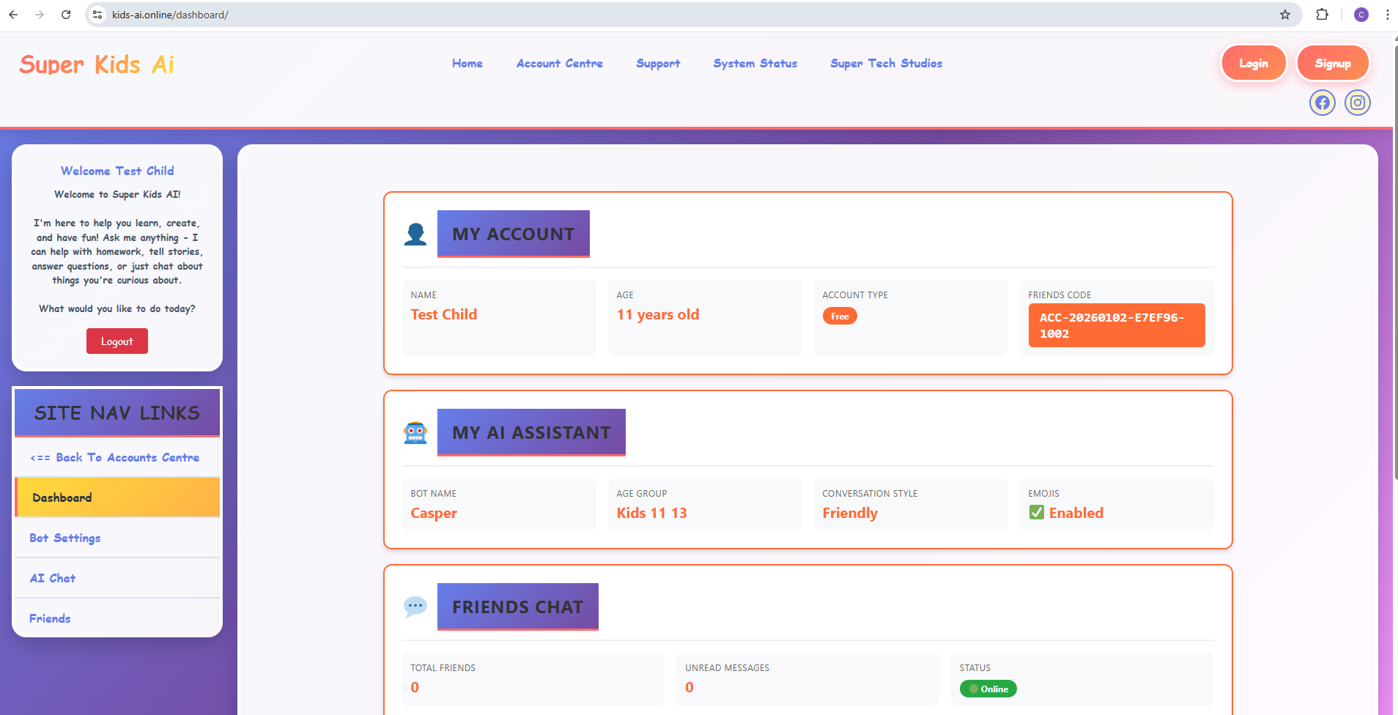Open Bot Settings in the sidebar
Image resolution: width=1398 pixels, height=715 pixels.
pos(117,538)
